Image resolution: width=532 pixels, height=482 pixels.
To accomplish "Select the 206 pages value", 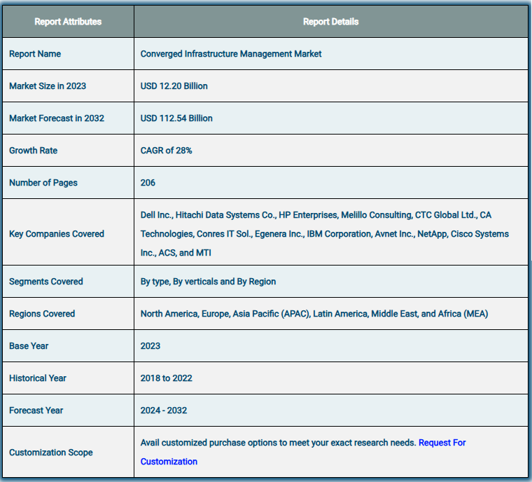I will 148,183.
